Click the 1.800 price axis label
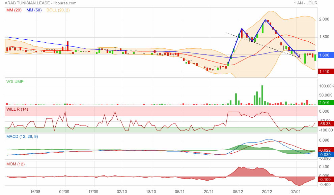The height and width of the screenshot is (195, 334). [x=324, y=37]
